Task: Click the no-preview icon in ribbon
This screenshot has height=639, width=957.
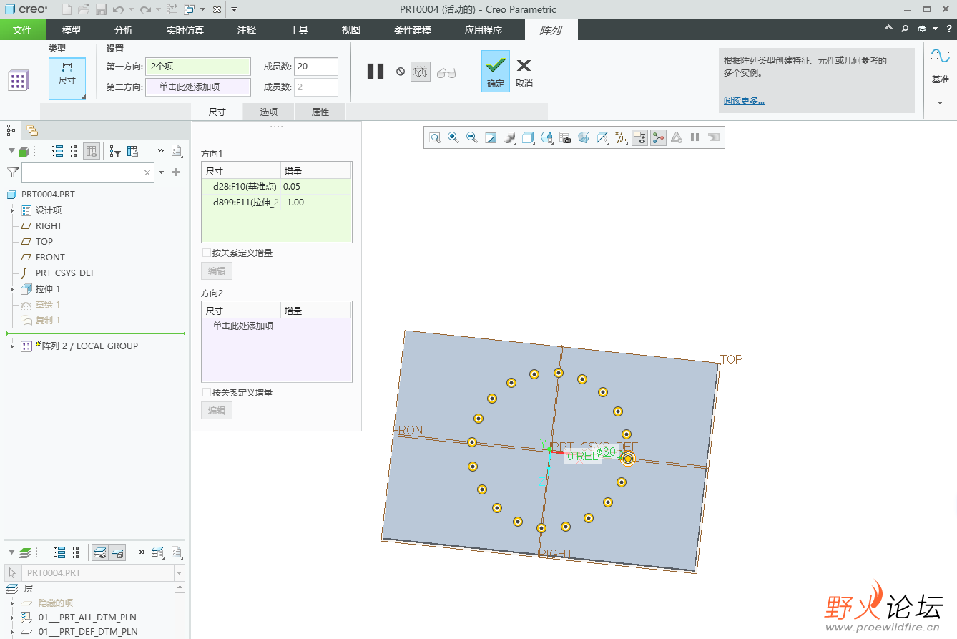Action: (x=401, y=72)
